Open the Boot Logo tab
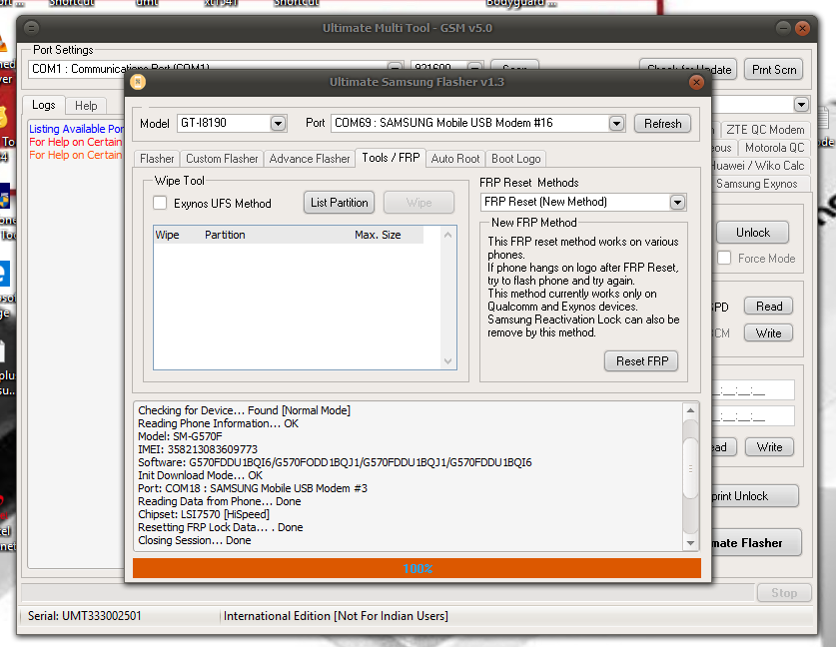The width and height of the screenshot is (836, 647). pyautogui.click(x=516, y=159)
